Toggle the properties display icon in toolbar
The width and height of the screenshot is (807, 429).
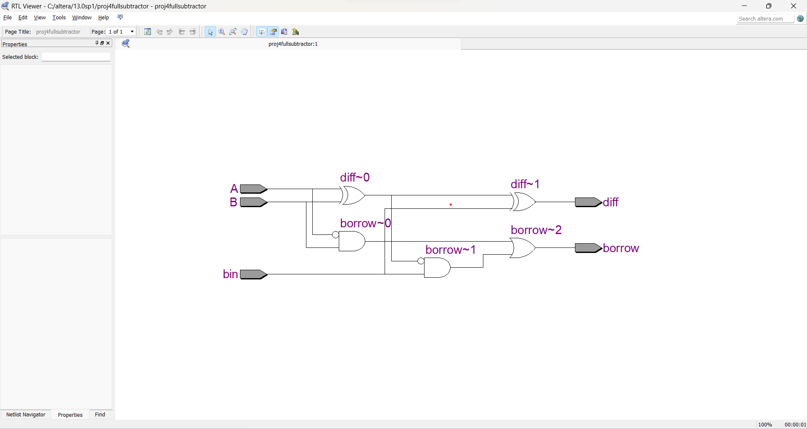click(273, 32)
